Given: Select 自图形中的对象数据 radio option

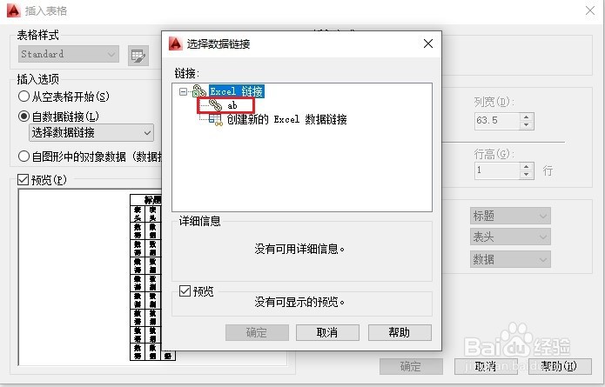Looking at the screenshot, I should click(x=24, y=157).
